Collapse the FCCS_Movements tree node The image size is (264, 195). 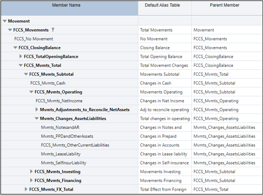coord(10,30)
